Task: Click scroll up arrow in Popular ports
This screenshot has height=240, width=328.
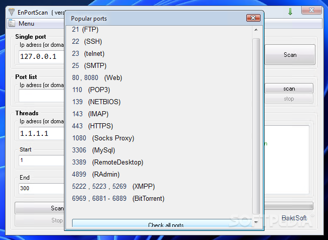Action: 256,30
